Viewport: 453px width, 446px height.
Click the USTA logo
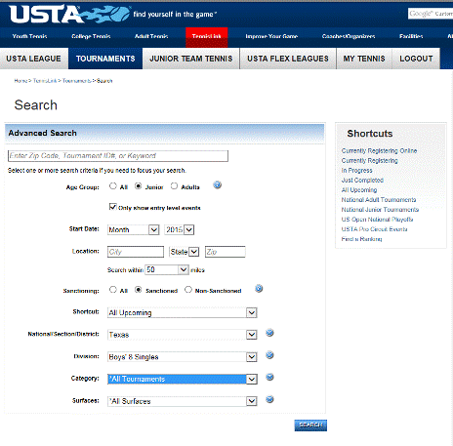coord(69,15)
